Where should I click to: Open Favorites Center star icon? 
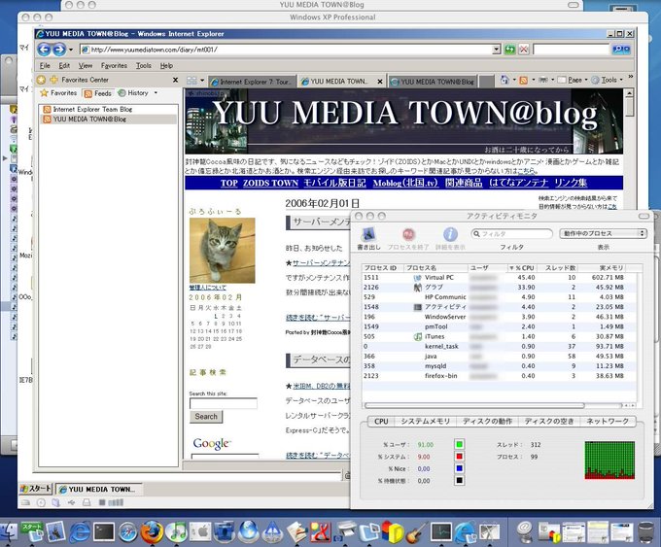point(41,80)
